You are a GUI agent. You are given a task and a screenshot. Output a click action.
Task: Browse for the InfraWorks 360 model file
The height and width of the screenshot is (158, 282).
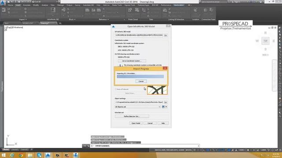[x=166, y=35]
